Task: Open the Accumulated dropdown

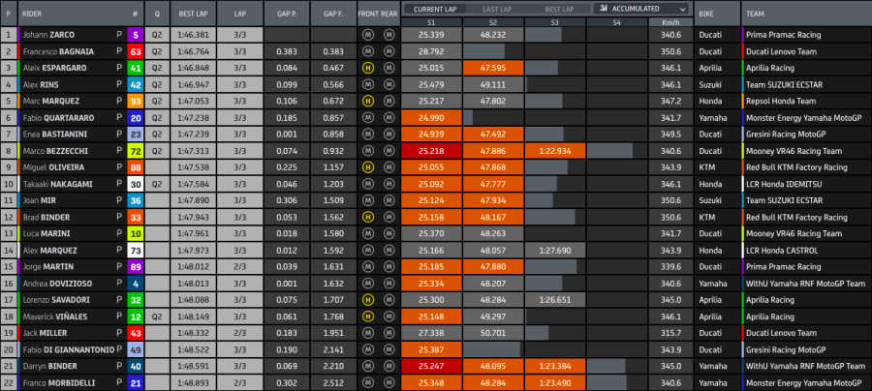Action: [x=641, y=9]
